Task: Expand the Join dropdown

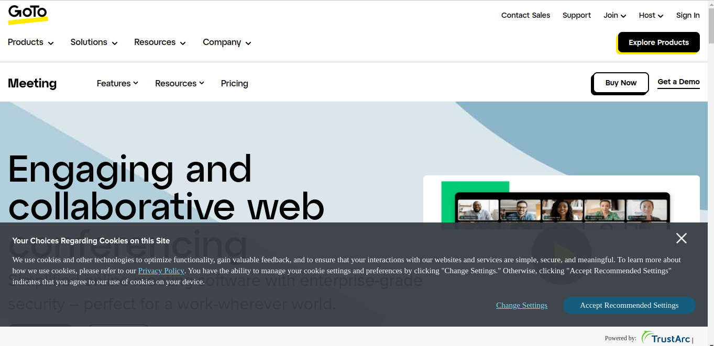Action: click(615, 15)
